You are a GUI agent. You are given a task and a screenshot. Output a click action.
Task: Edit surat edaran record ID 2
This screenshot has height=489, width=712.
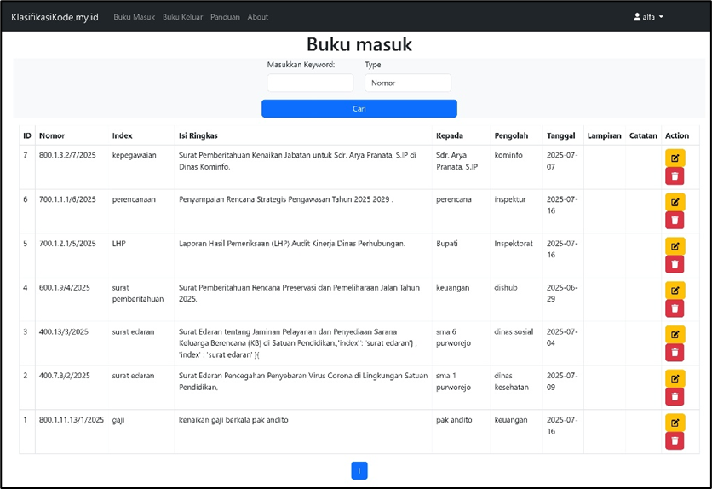(675, 378)
